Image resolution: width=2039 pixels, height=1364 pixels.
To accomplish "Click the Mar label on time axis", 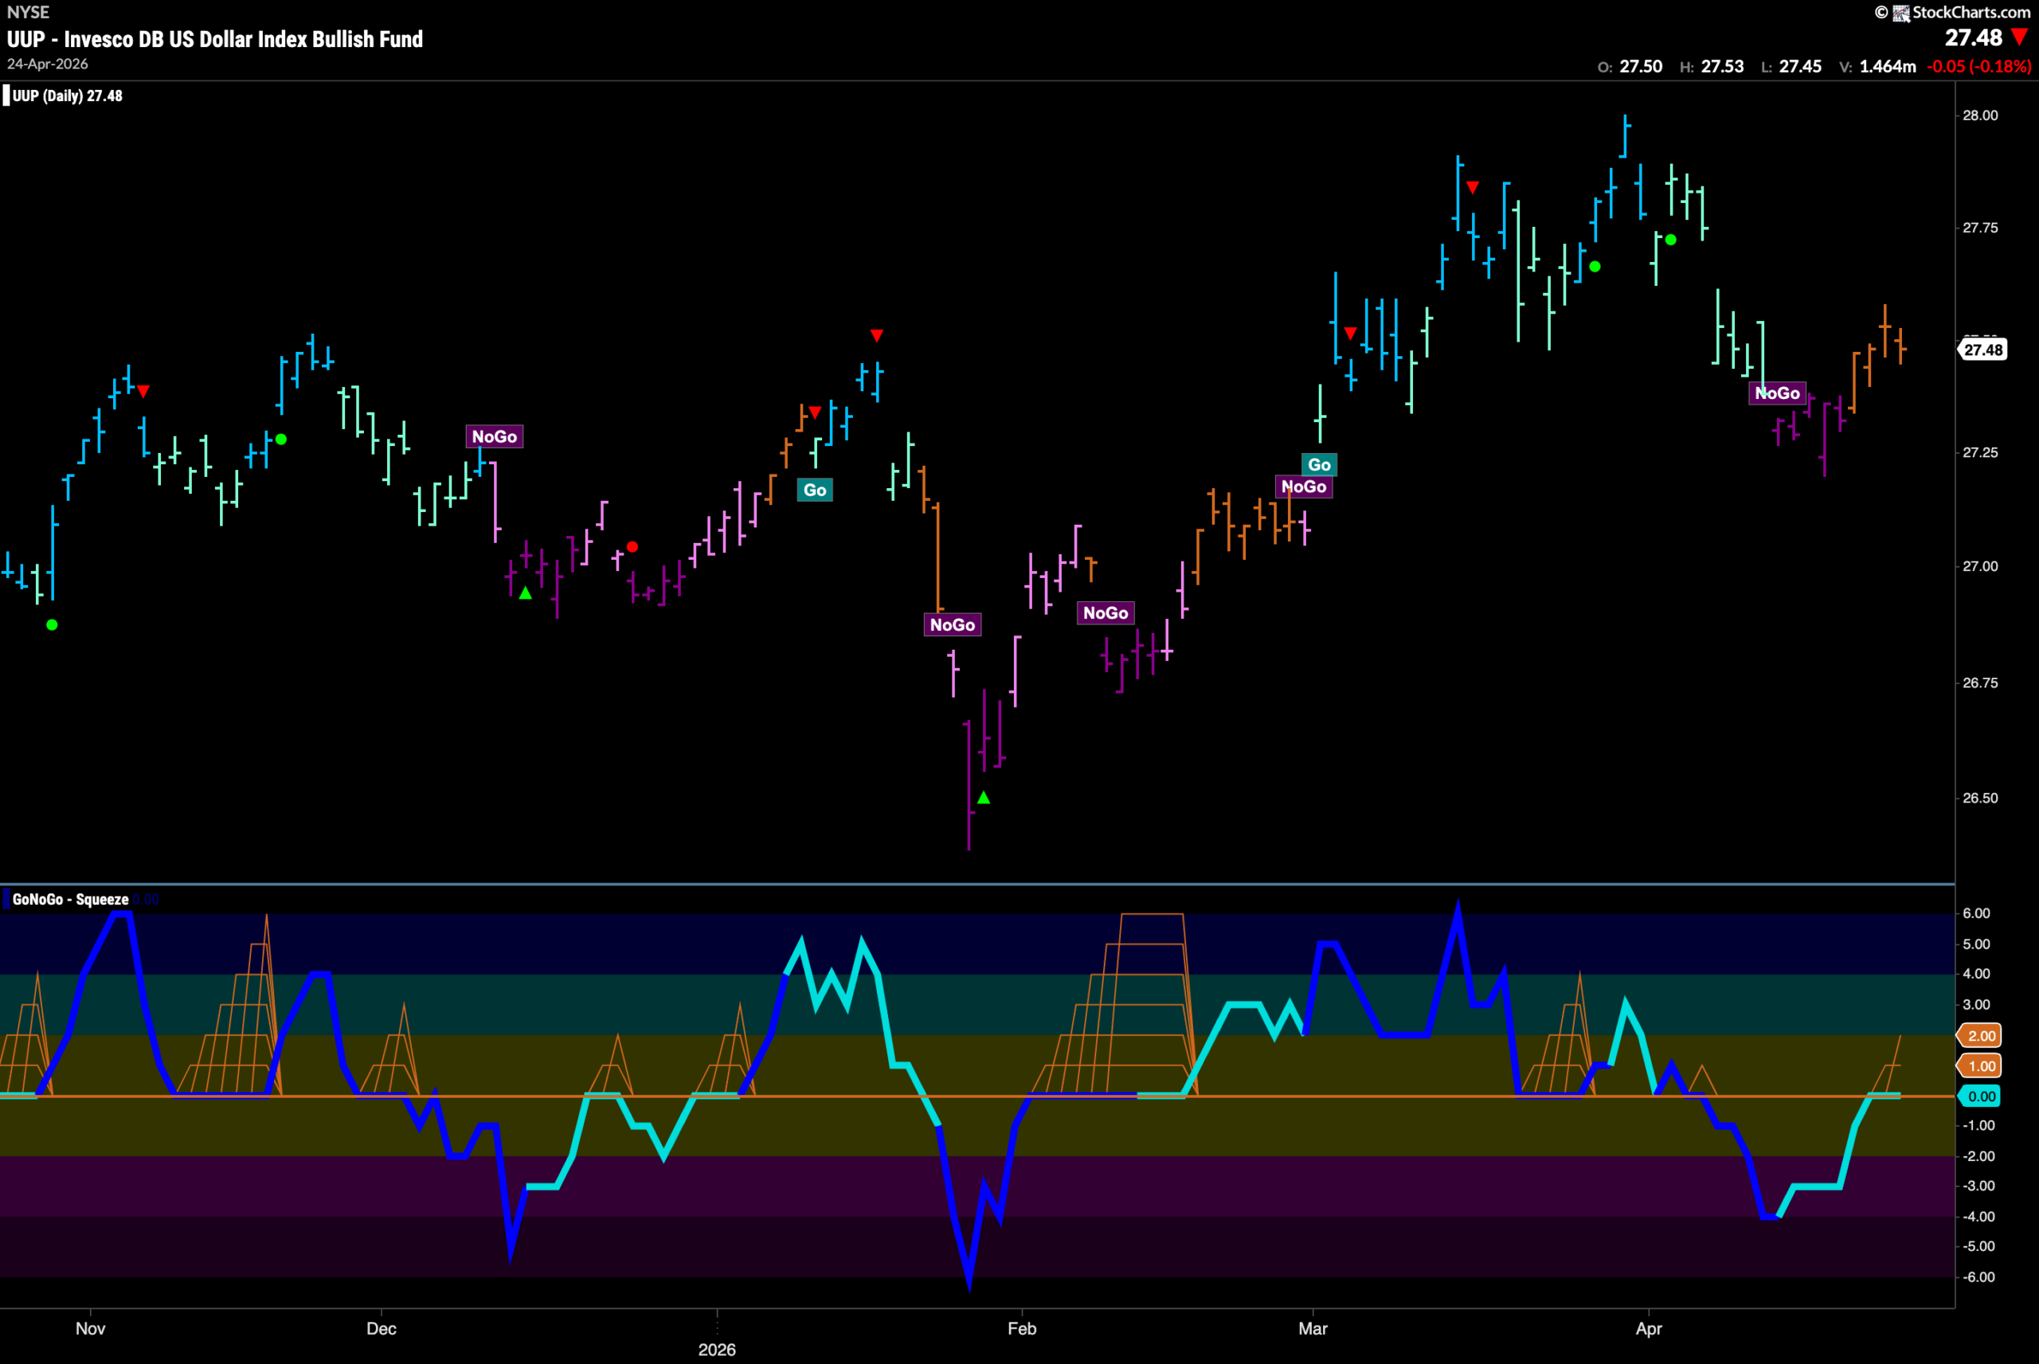I will (x=1313, y=1328).
